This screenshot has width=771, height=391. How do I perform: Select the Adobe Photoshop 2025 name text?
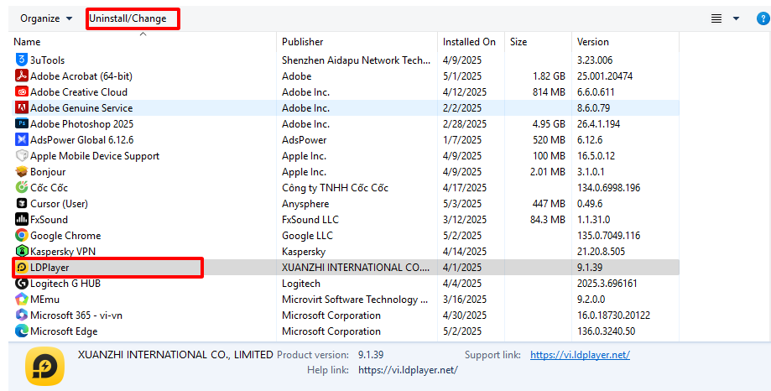click(81, 124)
